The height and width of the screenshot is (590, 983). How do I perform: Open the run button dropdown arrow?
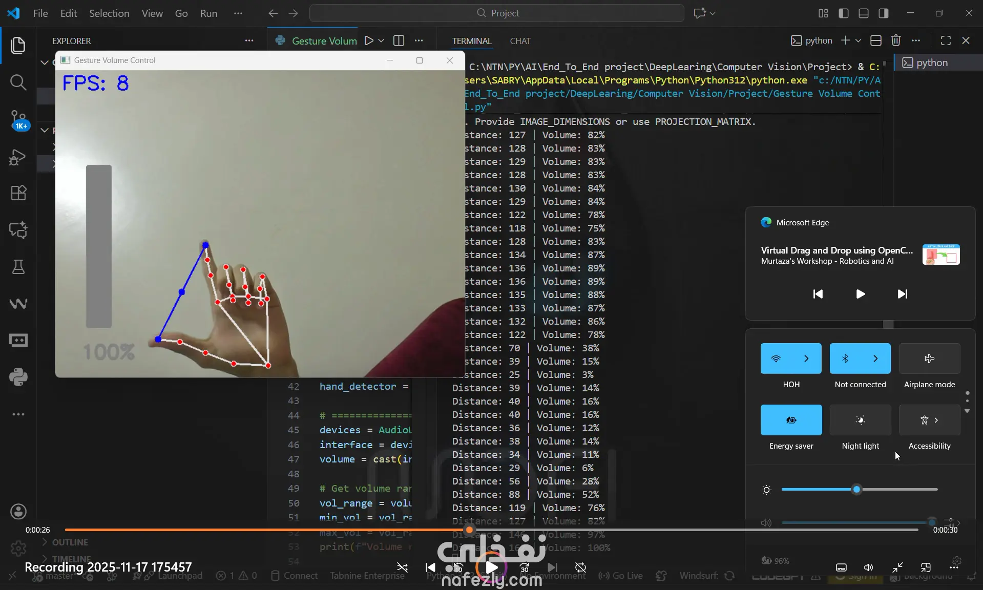click(381, 40)
